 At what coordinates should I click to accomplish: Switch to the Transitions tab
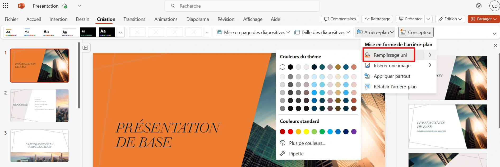(134, 19)
